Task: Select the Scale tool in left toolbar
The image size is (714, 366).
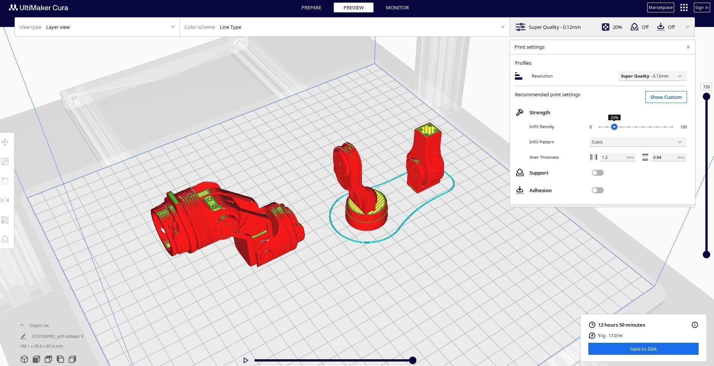Action: (5, 161)
